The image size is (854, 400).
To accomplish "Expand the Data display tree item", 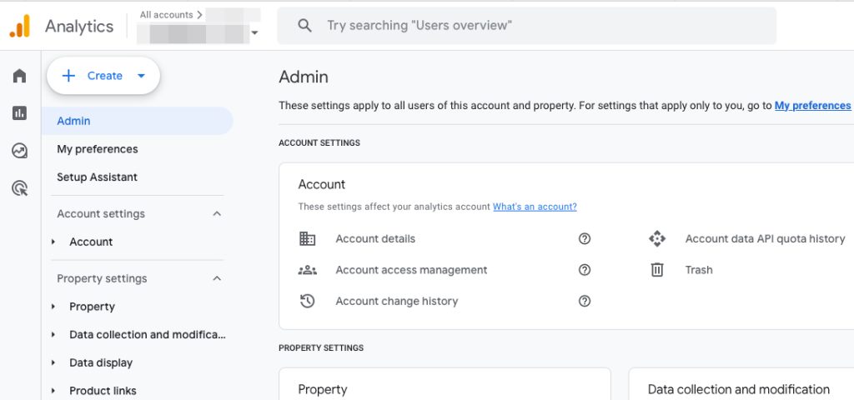I will 53,363.
